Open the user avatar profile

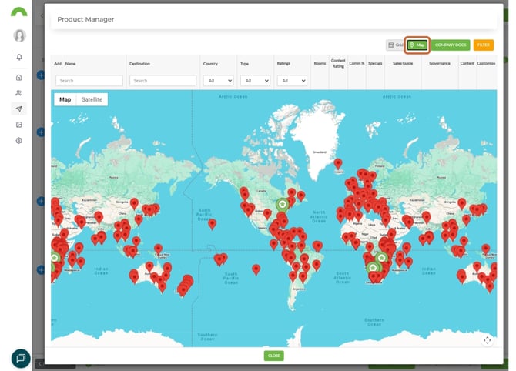coord(19,35)
